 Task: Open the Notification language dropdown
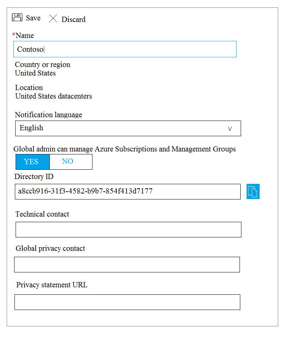point(128,128)
